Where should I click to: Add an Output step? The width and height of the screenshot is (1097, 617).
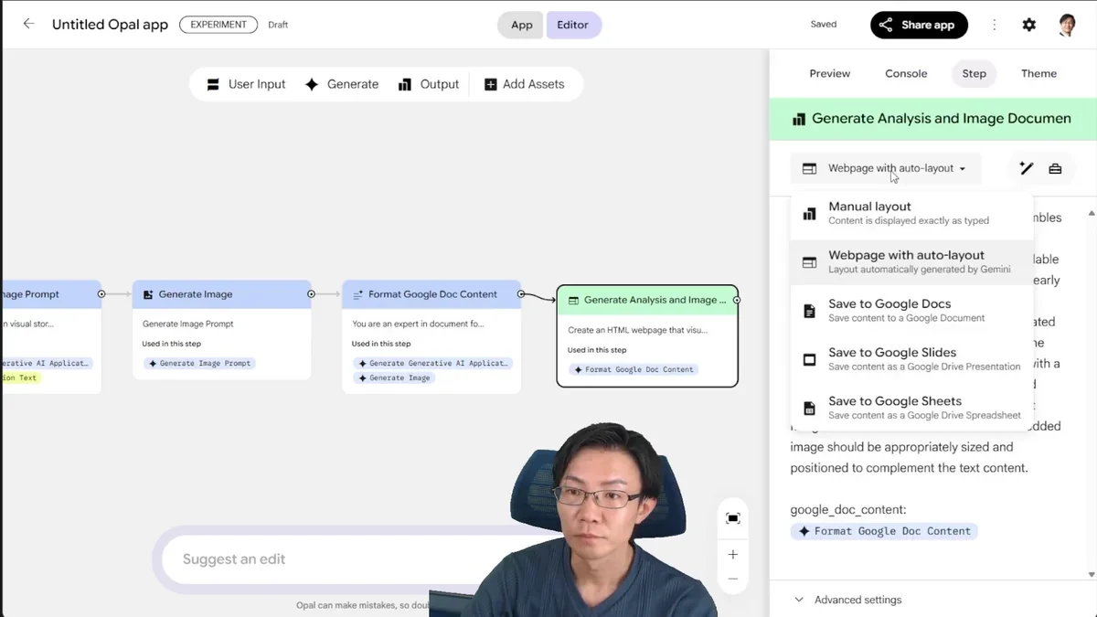pos(429,84)
